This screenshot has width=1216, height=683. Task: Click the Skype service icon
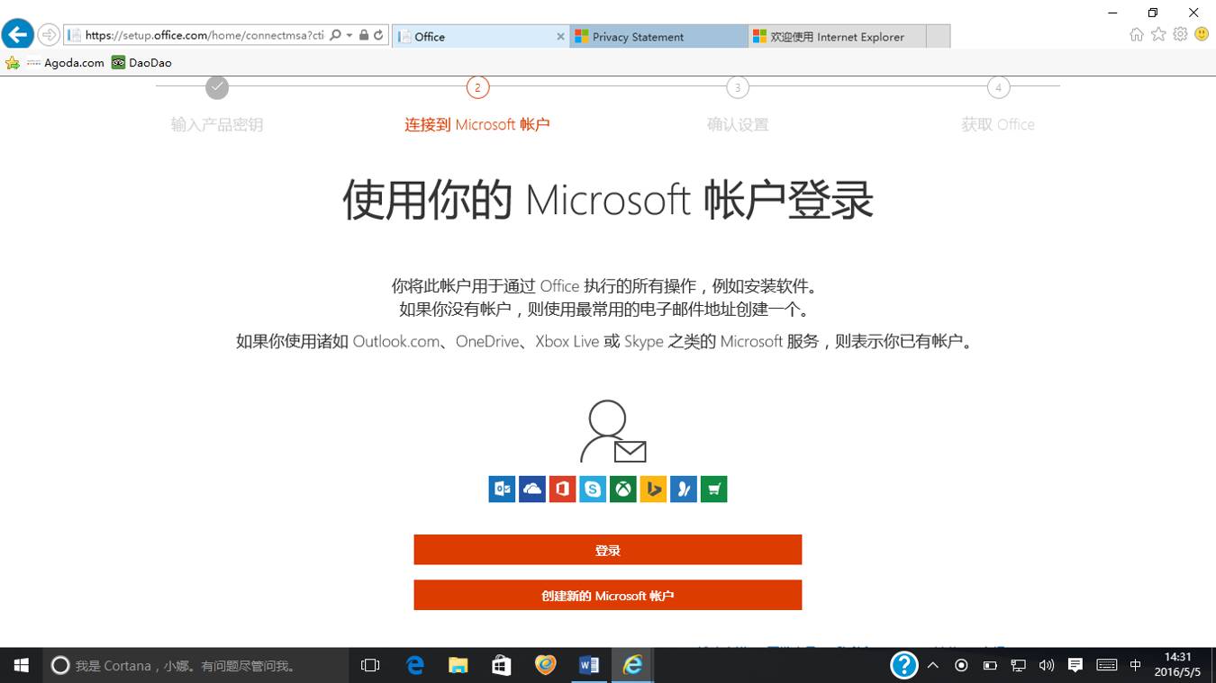pos(593,489)
